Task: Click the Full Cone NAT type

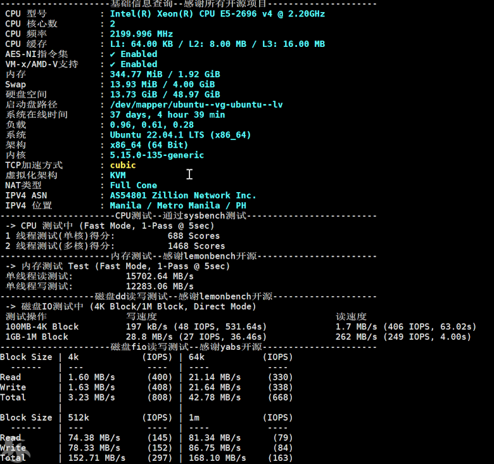Action: 133,186
